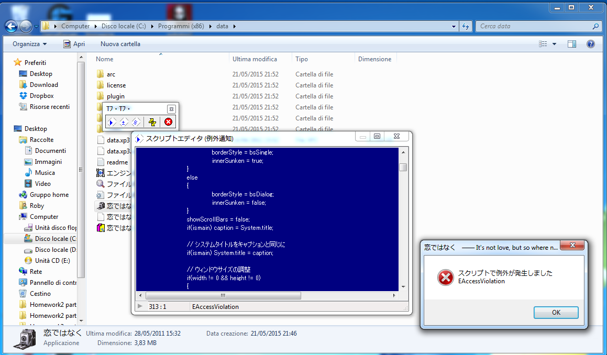Select the Documenti library in the sidebar
Viewport: 607px width, 355px height.
click(50, 151)
